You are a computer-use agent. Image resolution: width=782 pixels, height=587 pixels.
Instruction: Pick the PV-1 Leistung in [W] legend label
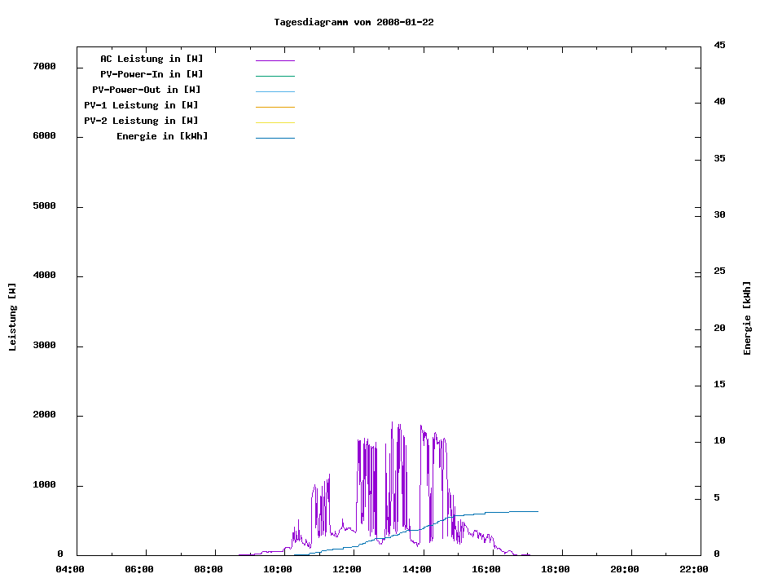pos(141,105)
